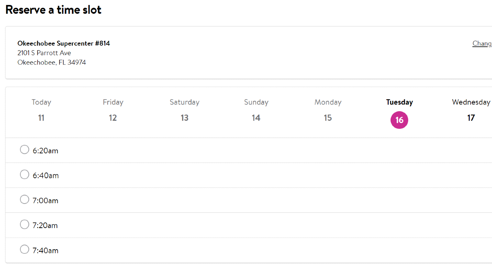Click the 7:40am time text label
492x276 pixels.
(45, 251)
